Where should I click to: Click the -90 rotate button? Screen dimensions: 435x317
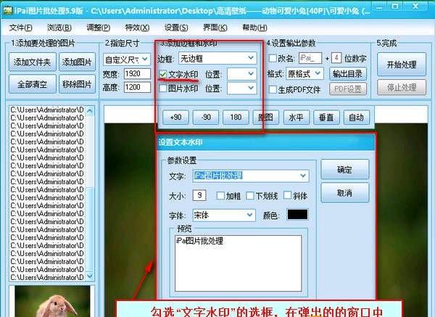point(206,118)
